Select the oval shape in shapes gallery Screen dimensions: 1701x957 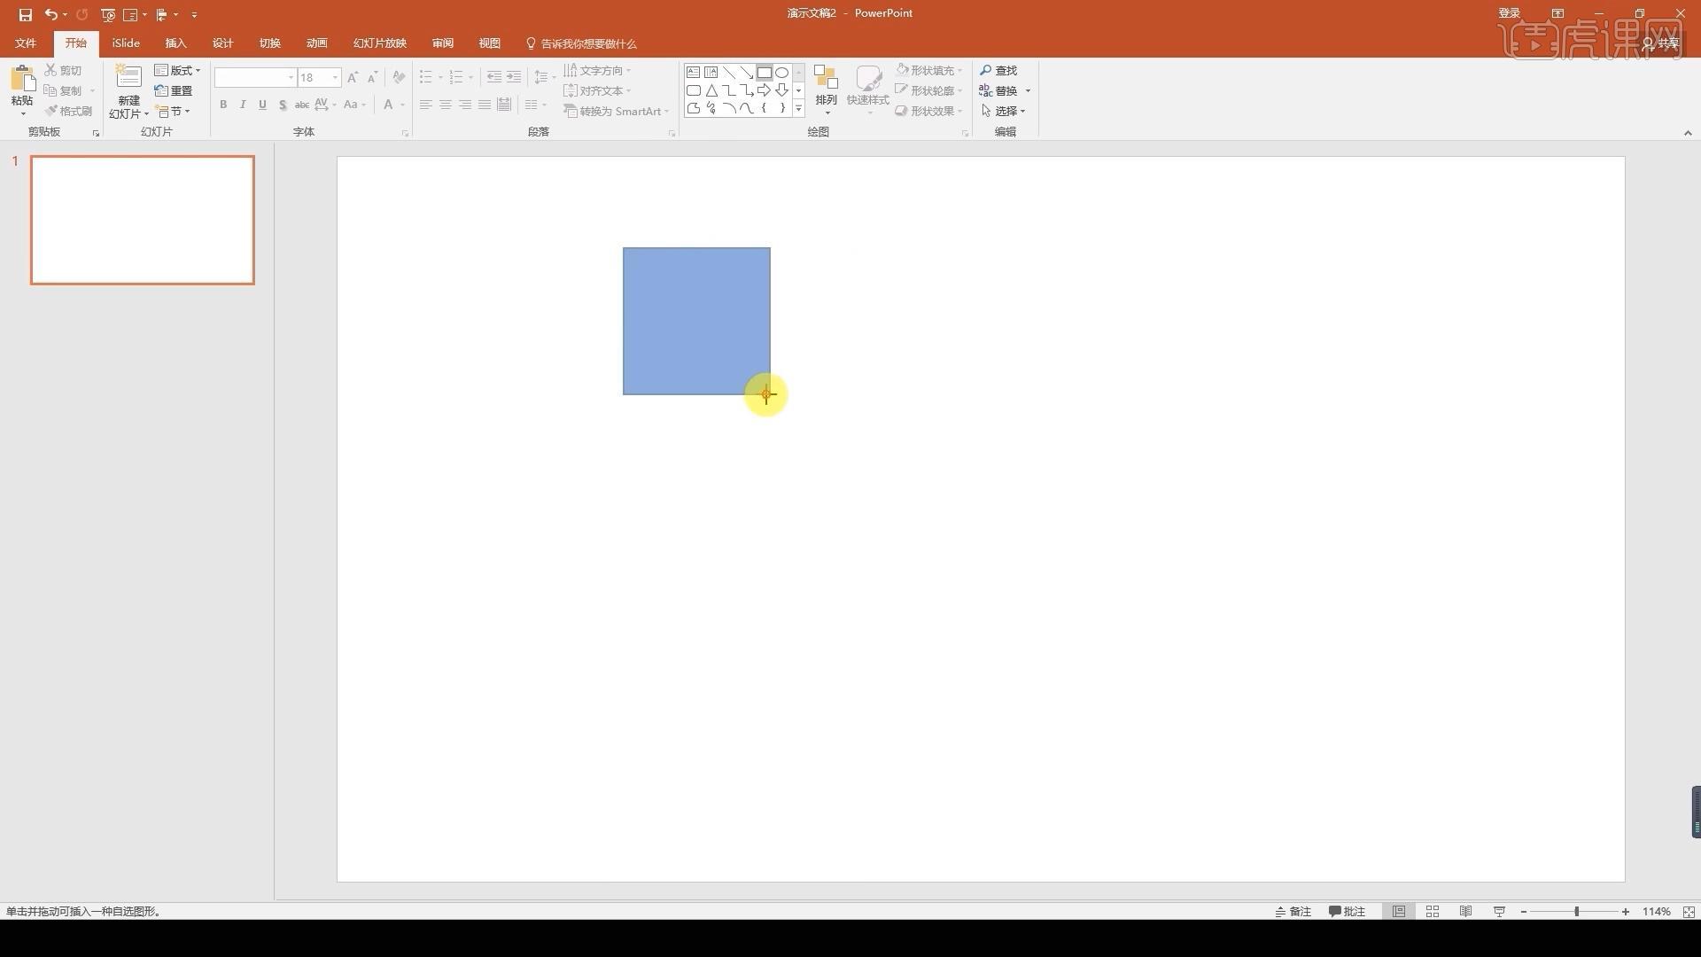point(781,73)
